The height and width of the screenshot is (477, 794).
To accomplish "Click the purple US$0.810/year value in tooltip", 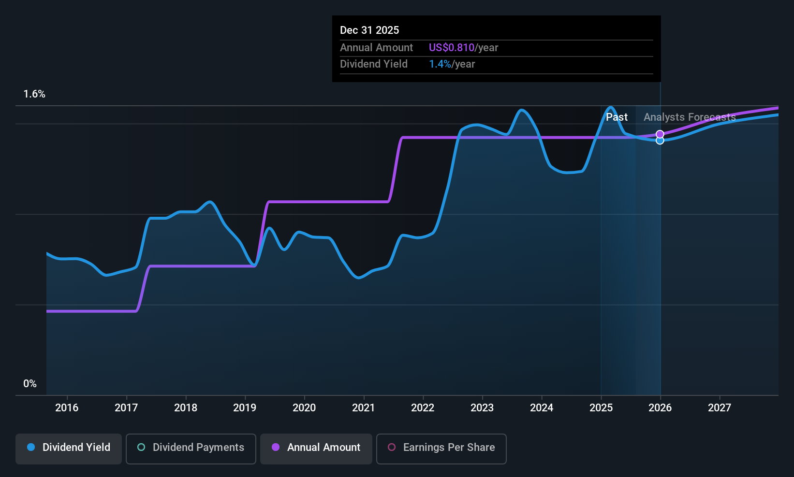I will tap(451, 47).
